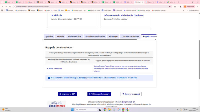Click the info icon in the recall notice

pos(49,78)
